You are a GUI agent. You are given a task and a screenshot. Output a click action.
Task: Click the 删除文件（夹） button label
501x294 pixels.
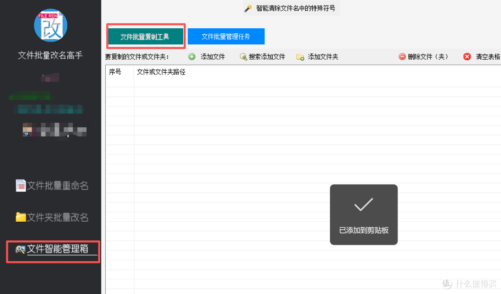point(428,57)
